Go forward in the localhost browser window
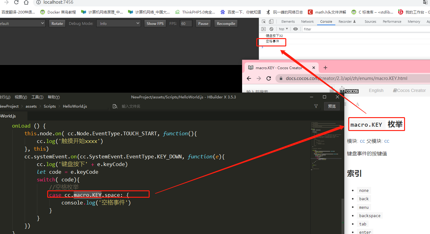This screenshot has width=430, height=234. click(6, 2)
